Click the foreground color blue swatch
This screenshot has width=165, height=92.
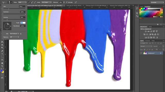(2, 71)
